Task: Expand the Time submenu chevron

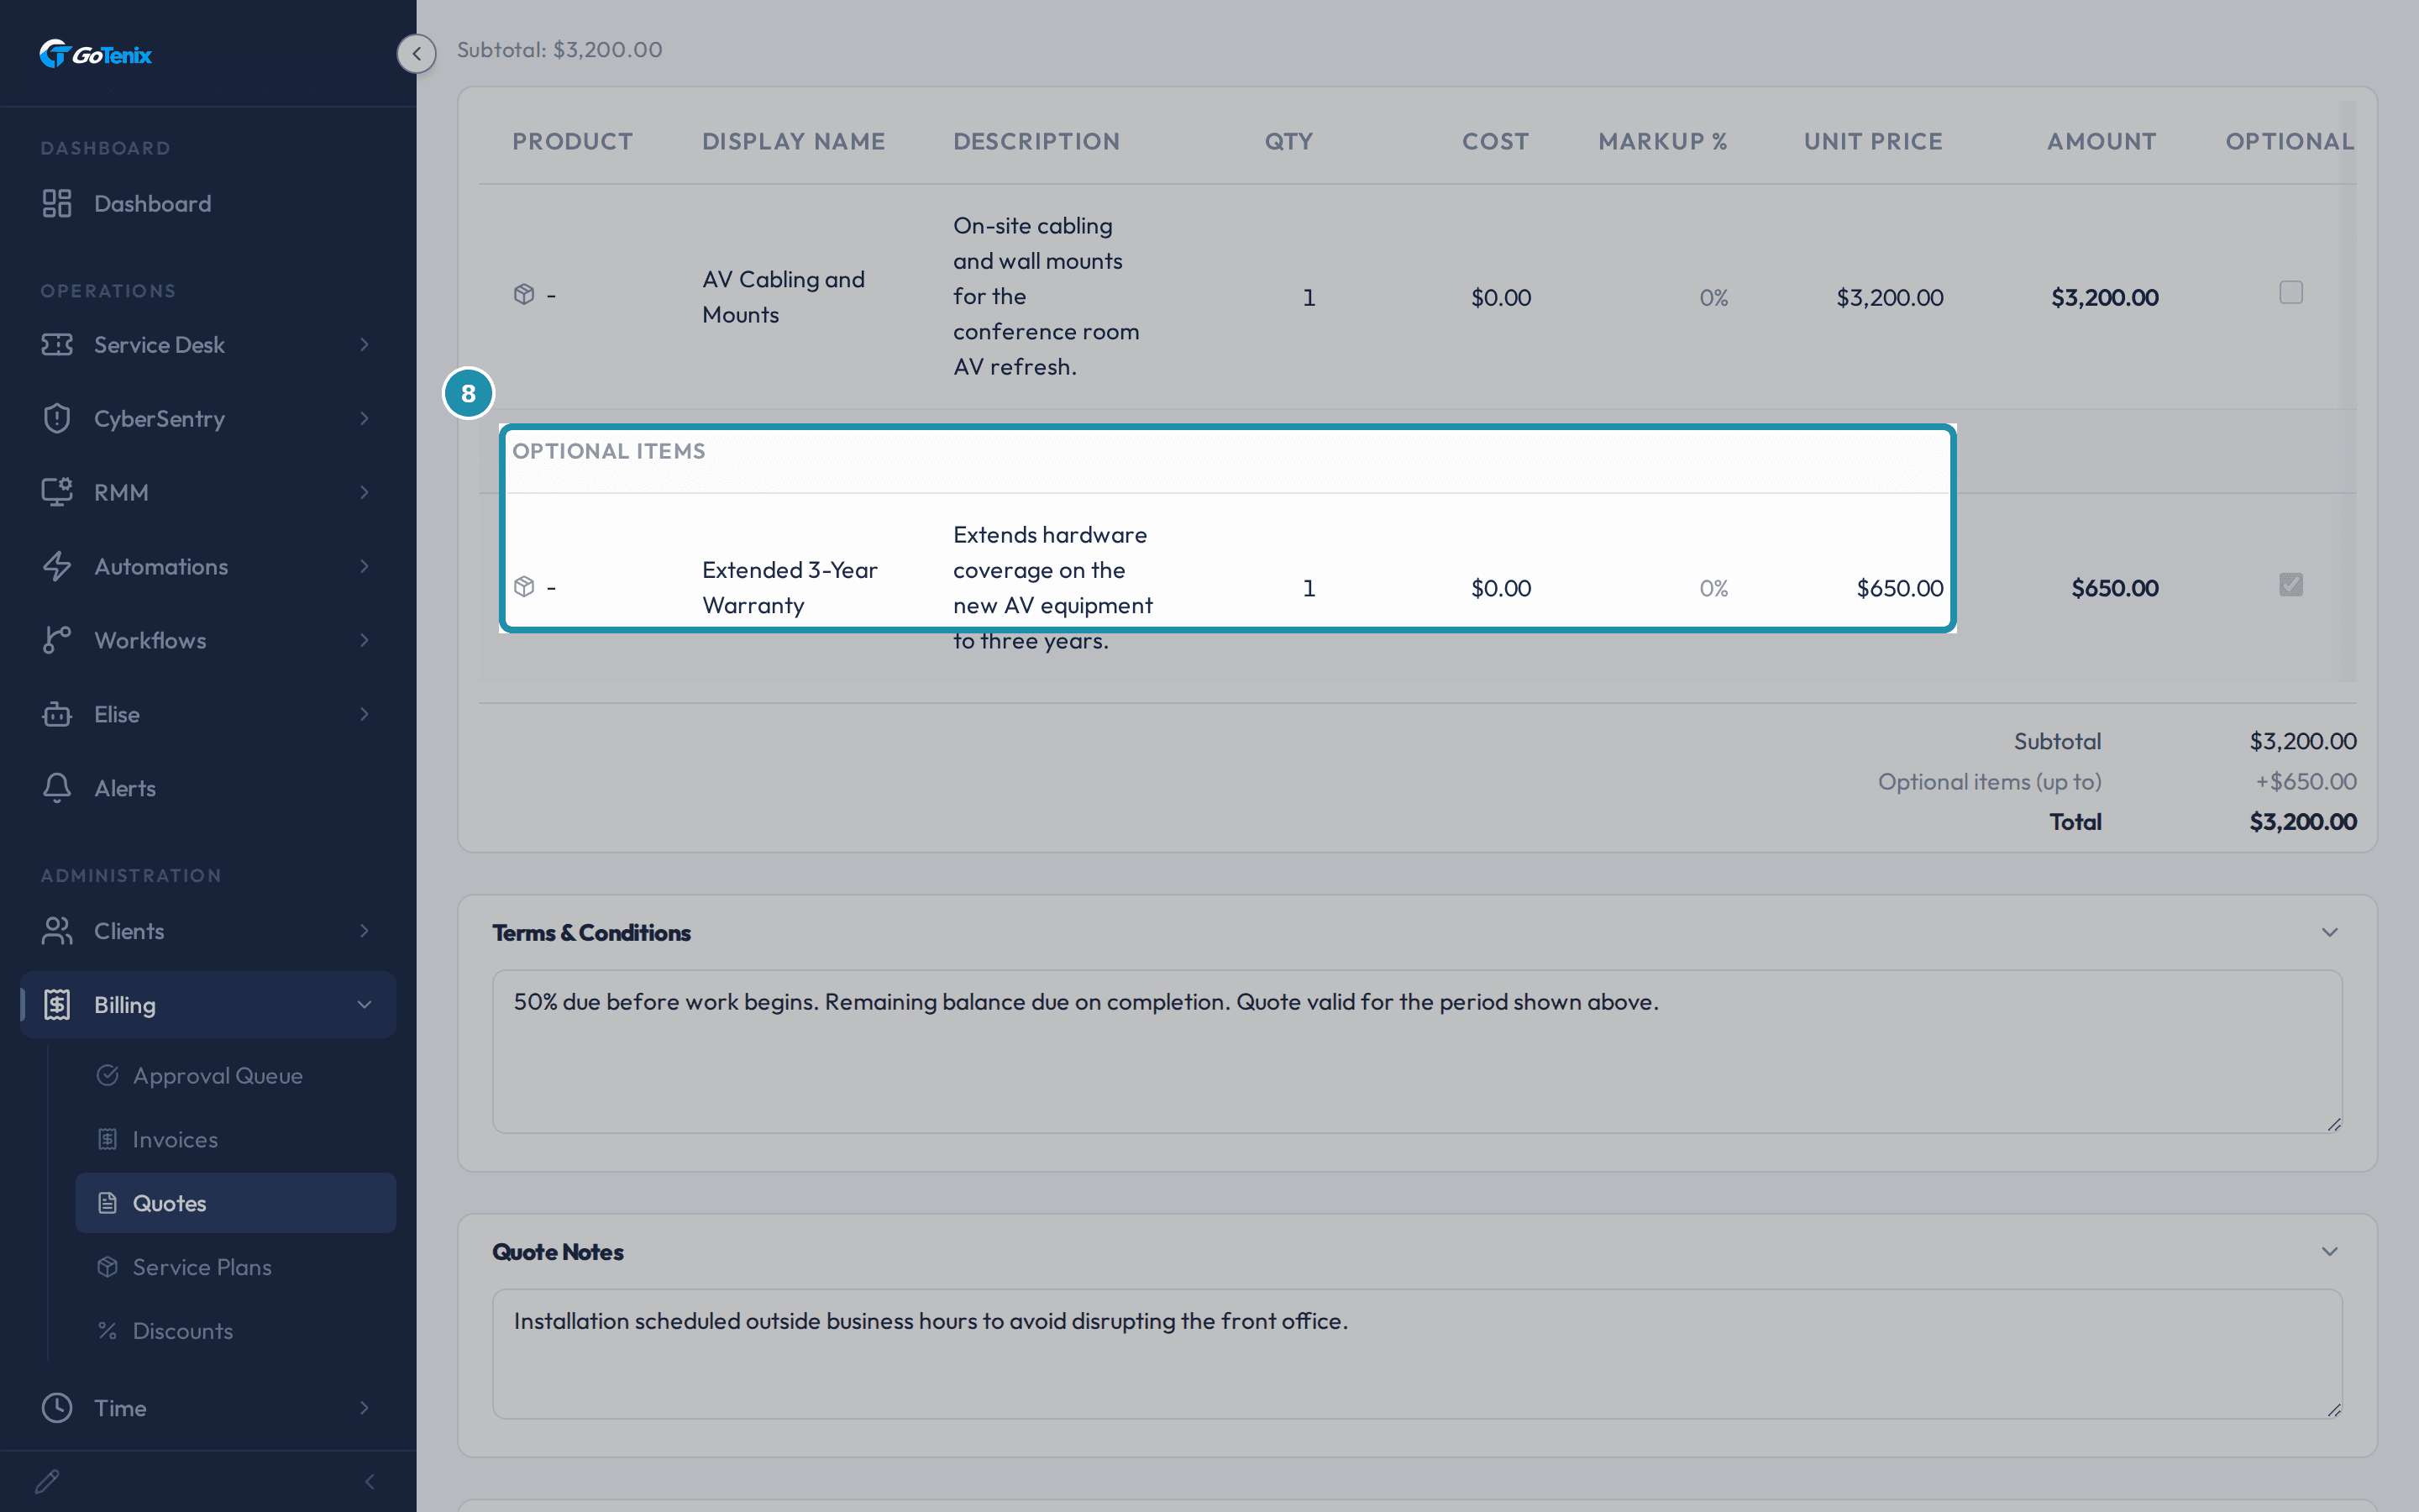Action: pyautogui.click(x=364, y=1408)
